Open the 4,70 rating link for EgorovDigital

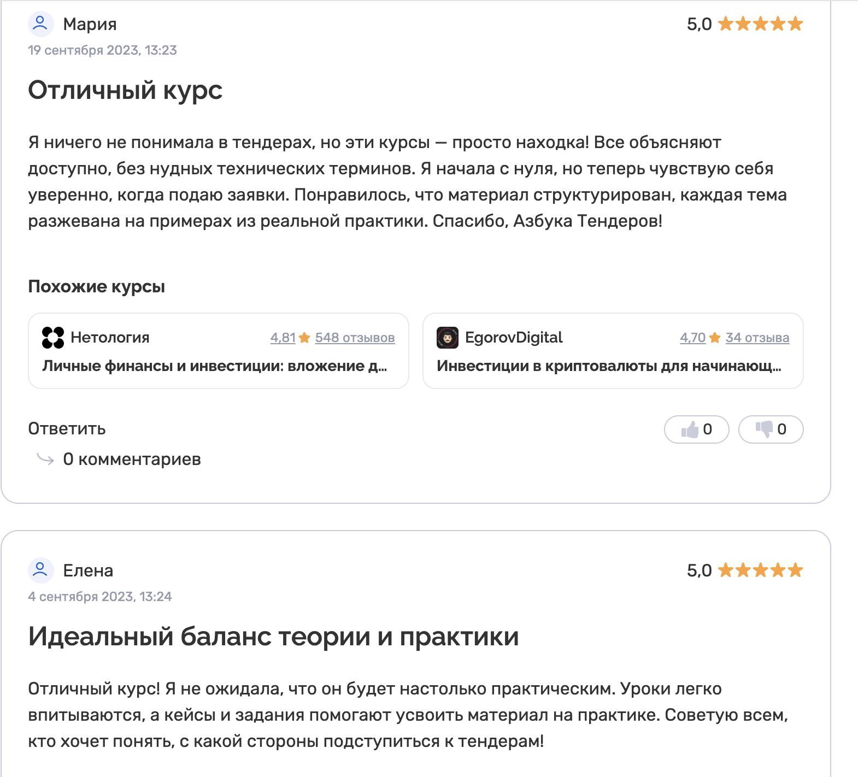692,338
